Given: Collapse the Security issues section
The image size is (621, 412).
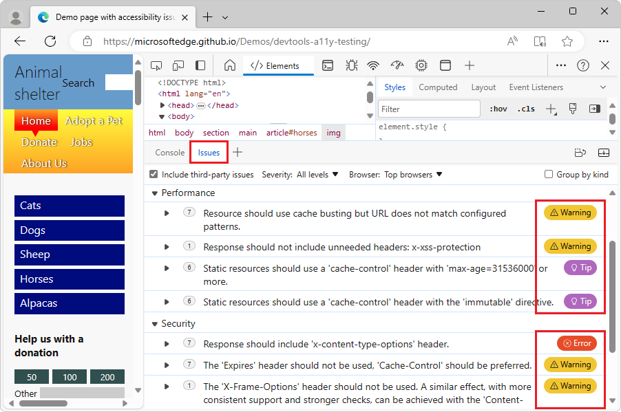Looking at the screenshot, I should 154,323.
